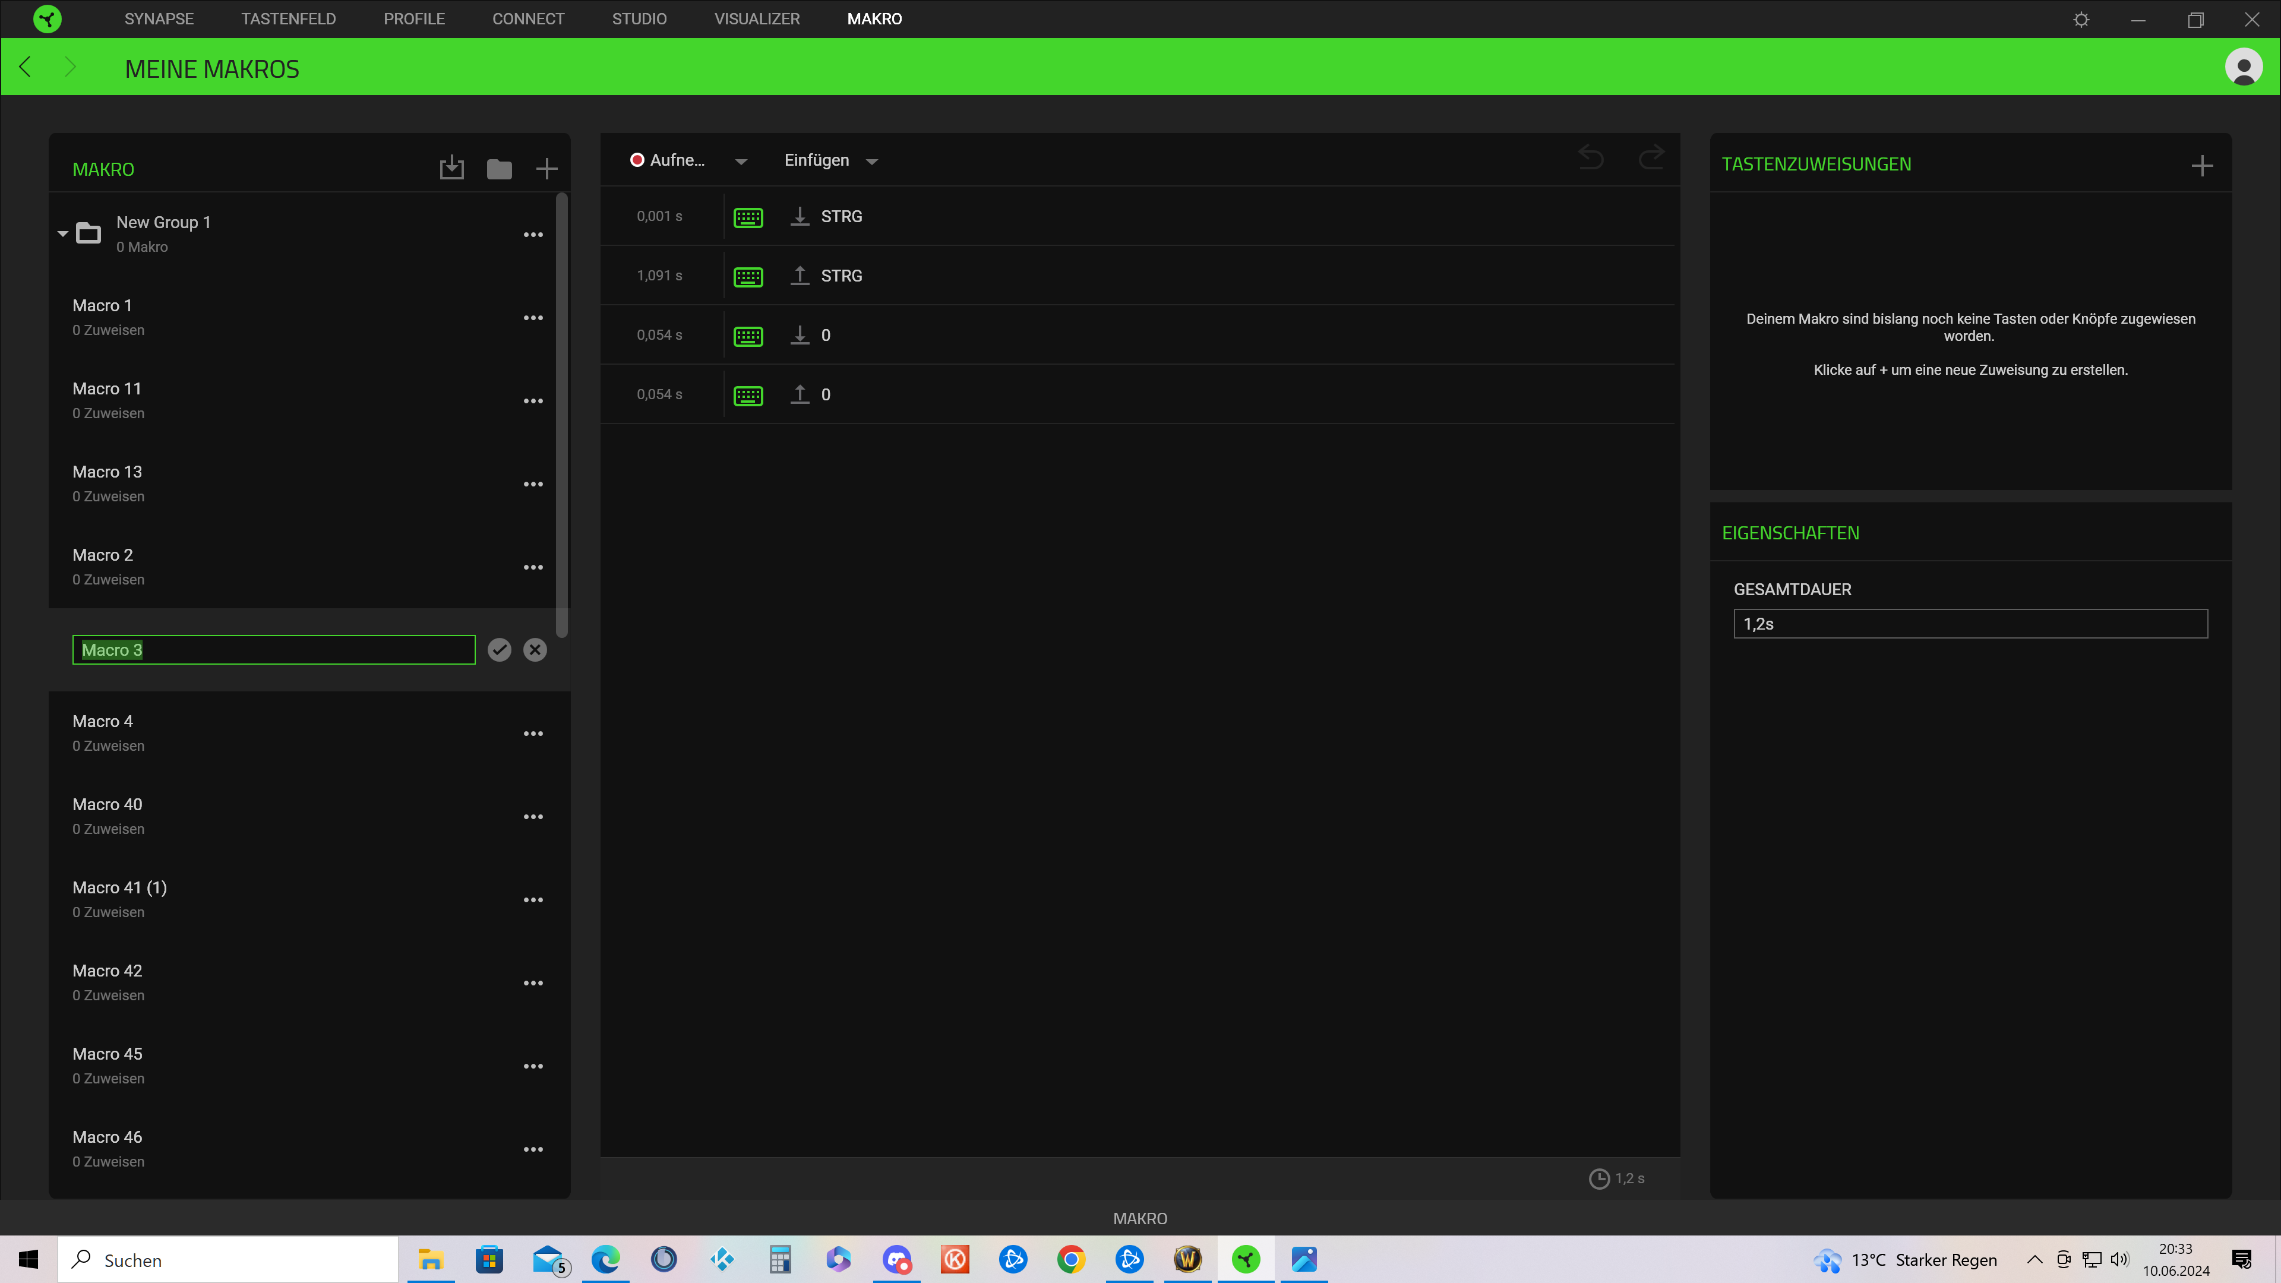Click the import macro icon

(x=451, y=168)
